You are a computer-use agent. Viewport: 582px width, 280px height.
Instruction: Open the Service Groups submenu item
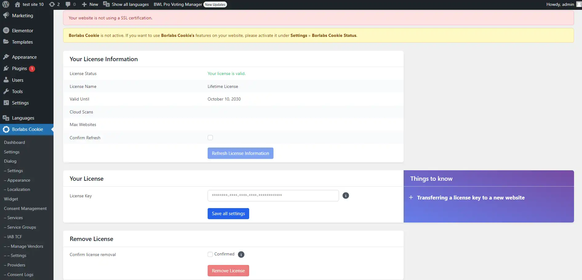pos(20,227)
